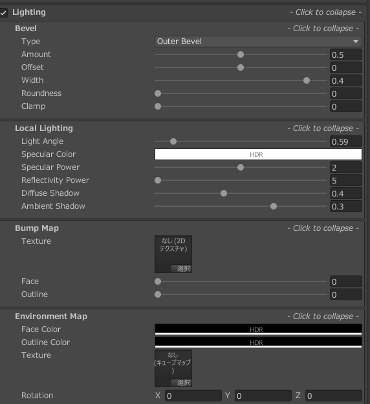Image resolution: width=370 pixels, height=404 pixels.
Task: Click the bevel Width slider handle
Action: [307, 80]
